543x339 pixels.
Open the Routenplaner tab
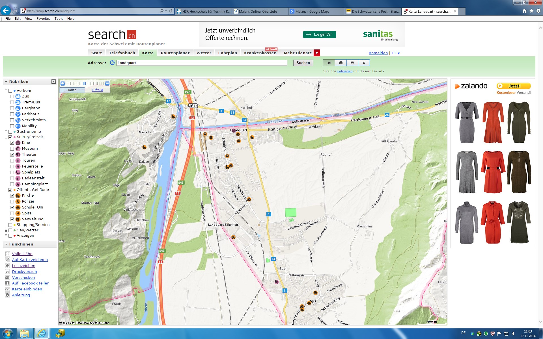pyautogui.click(x=175, y=53)
